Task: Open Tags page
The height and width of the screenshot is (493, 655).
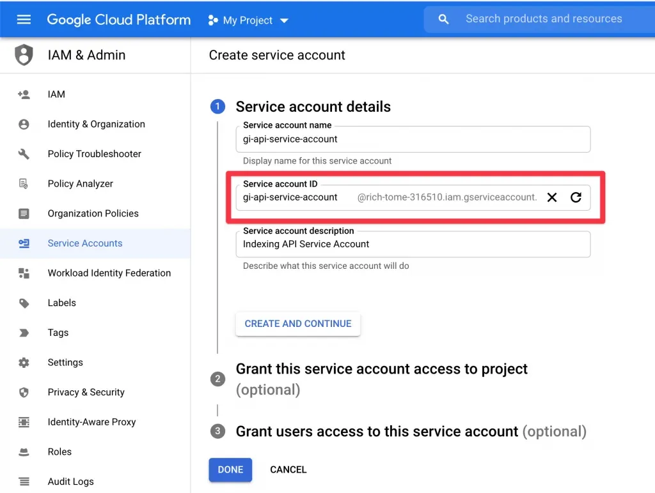Action: (58, 333)
